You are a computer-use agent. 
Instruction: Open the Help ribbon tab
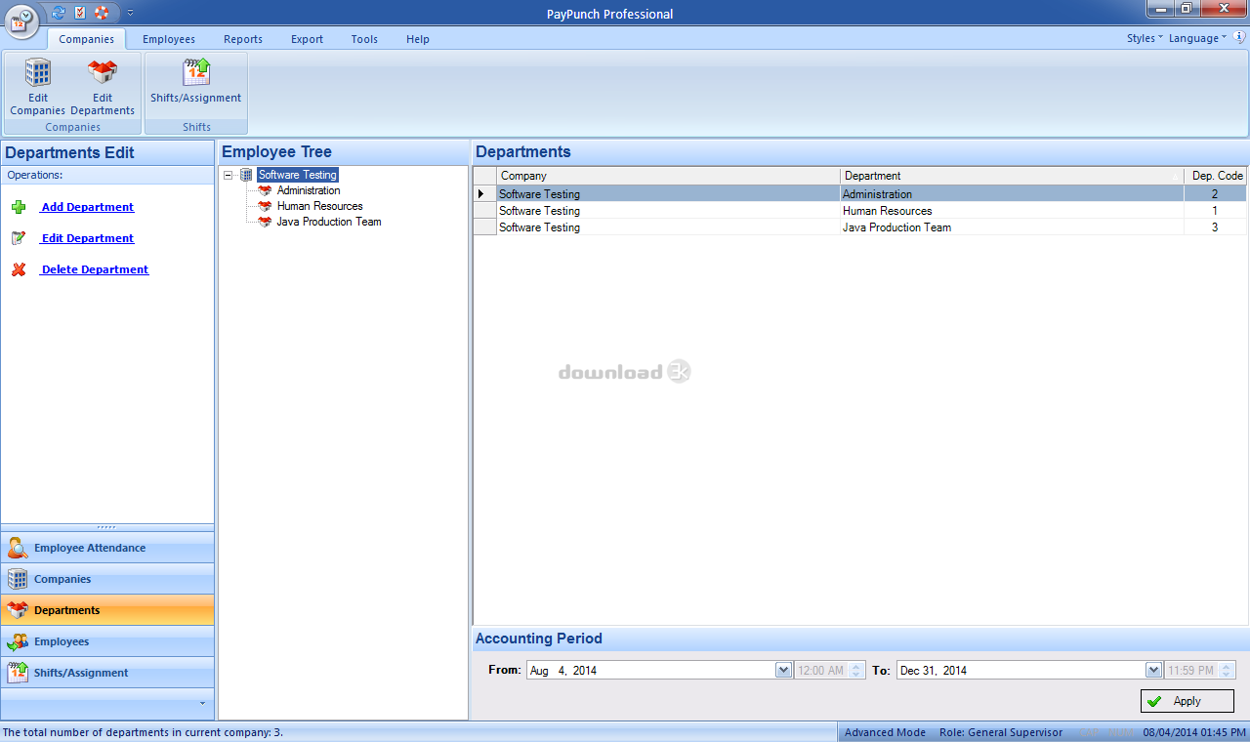(418, 39)
